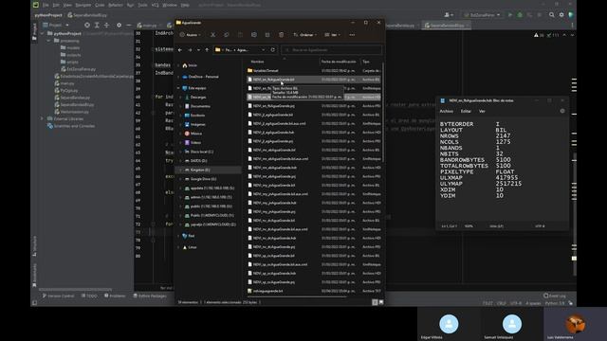This screenshot has width=607, height=341.
Task: Open Notepad settings gear icon
Action: click(x=562, y=111)
